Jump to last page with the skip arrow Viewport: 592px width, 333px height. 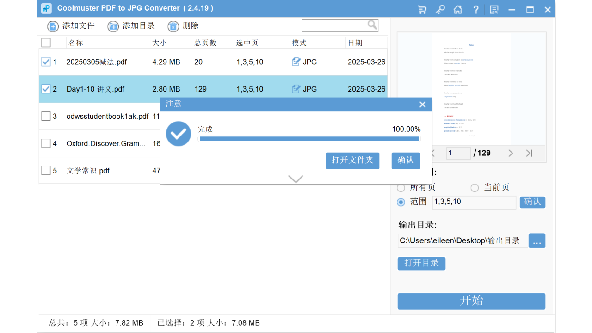[x=529, y=153]
